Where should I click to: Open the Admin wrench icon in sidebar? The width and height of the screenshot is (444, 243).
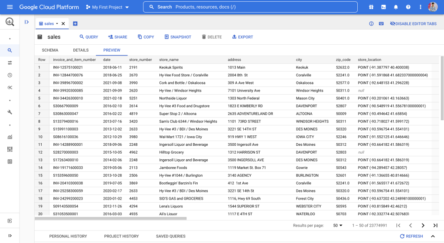pos(10,112)
